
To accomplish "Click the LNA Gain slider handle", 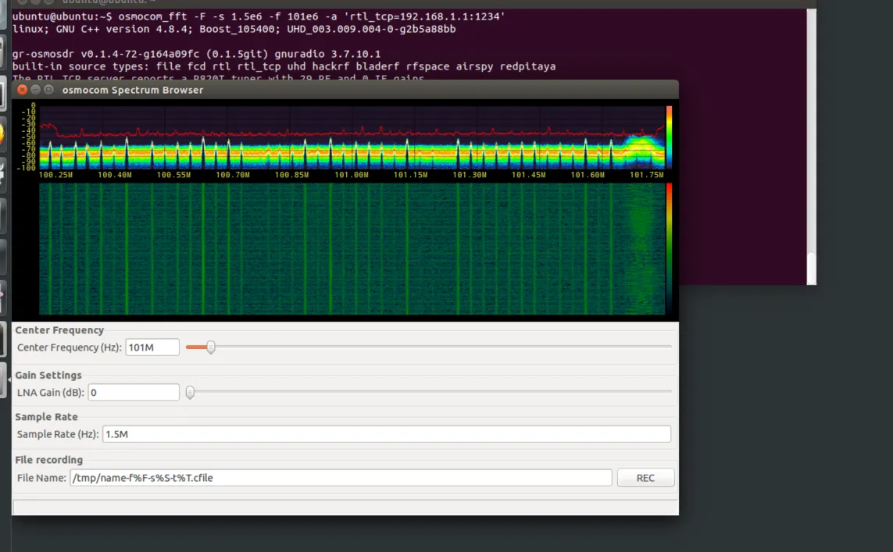I will point(190,392).
